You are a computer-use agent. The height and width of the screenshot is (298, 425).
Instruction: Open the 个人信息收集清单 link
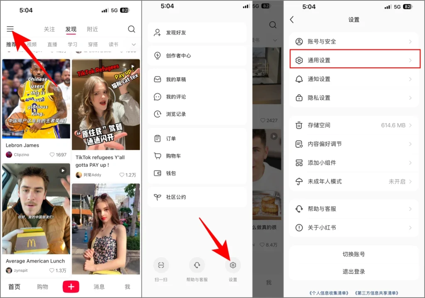click(329, 293)
